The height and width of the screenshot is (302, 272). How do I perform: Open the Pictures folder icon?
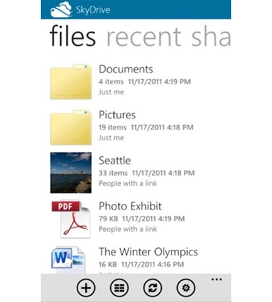[71, 127]
